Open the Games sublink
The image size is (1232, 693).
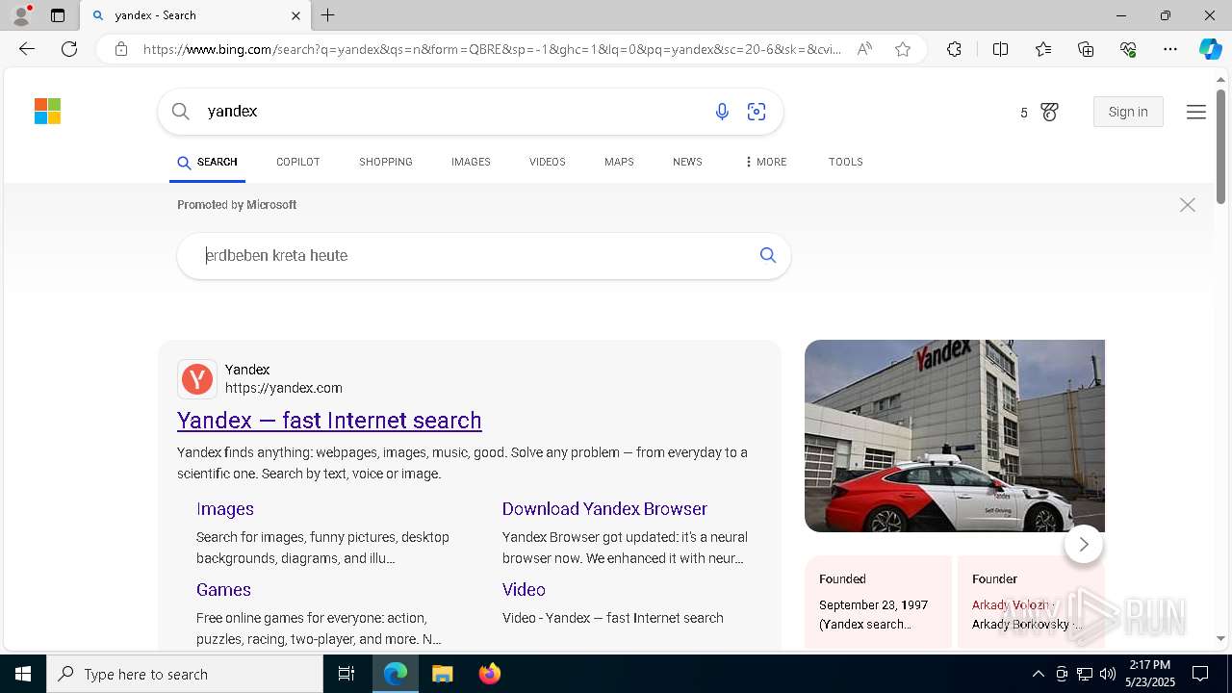223,590
